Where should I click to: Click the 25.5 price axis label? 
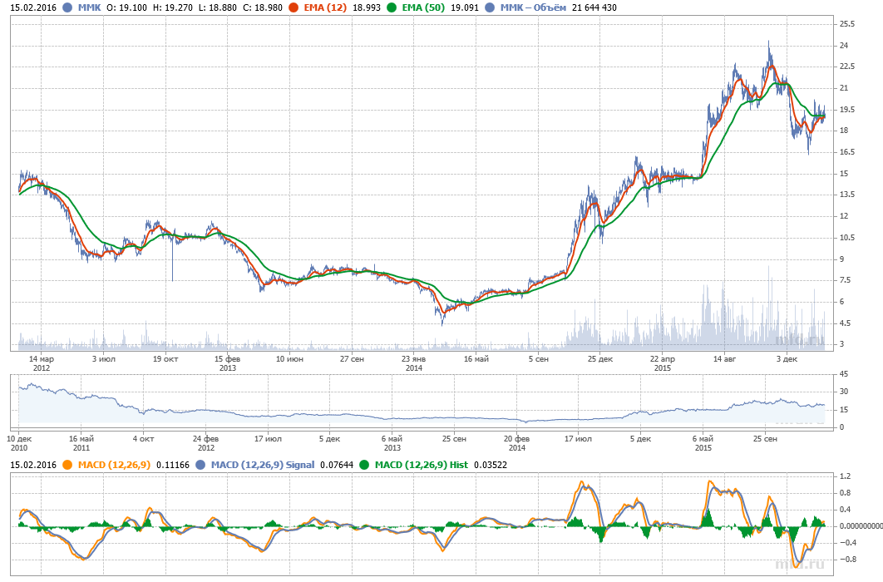(x=848, y=23)
